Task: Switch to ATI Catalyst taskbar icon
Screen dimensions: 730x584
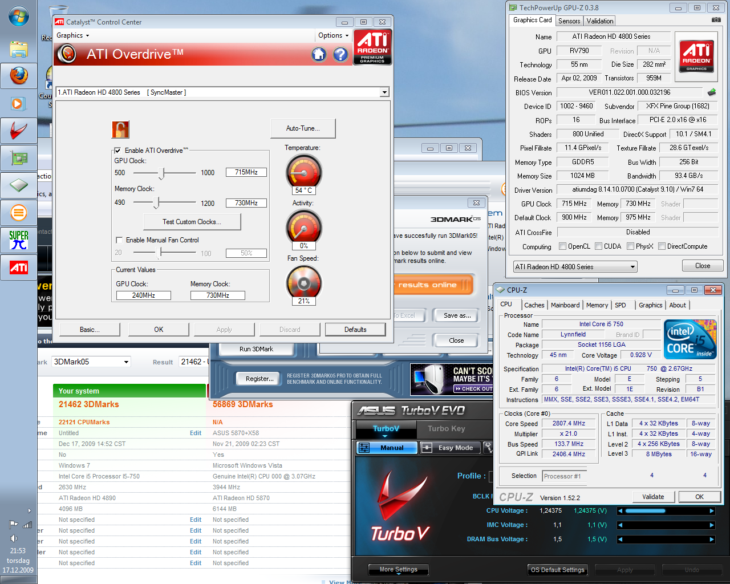Action: [x=18, y=267]
